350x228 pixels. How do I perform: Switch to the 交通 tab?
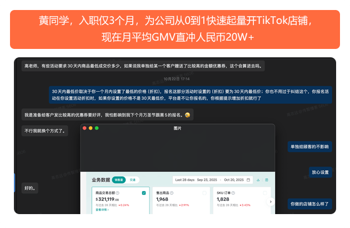tap(132, 180)
